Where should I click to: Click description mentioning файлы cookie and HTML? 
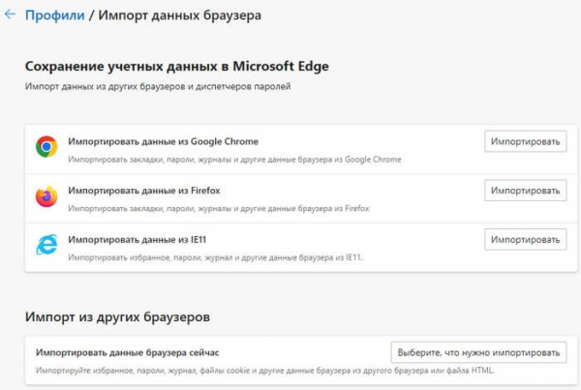pyautogui.click(x=265, y=370)
